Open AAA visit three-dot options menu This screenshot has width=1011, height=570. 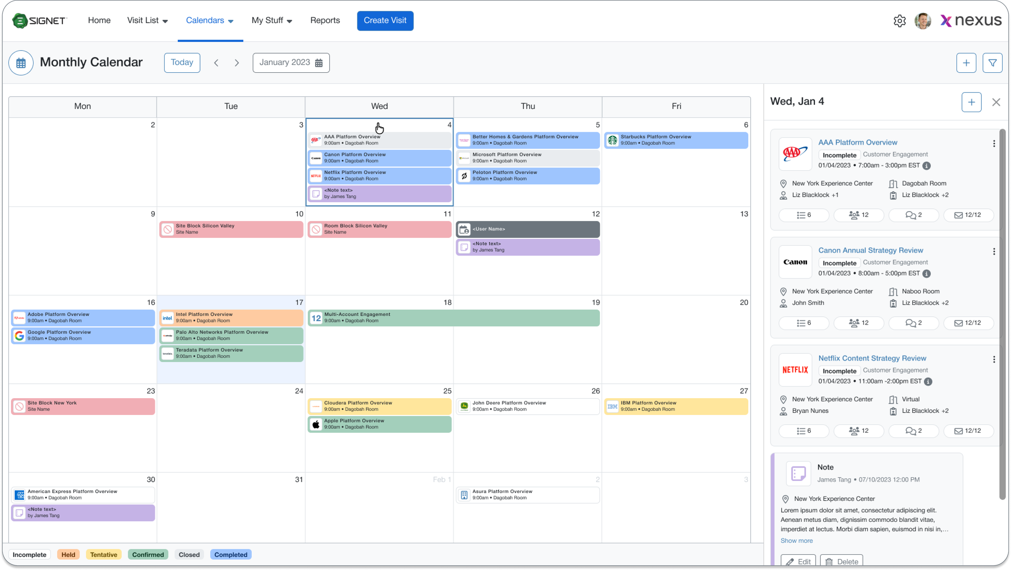[994, 143]
